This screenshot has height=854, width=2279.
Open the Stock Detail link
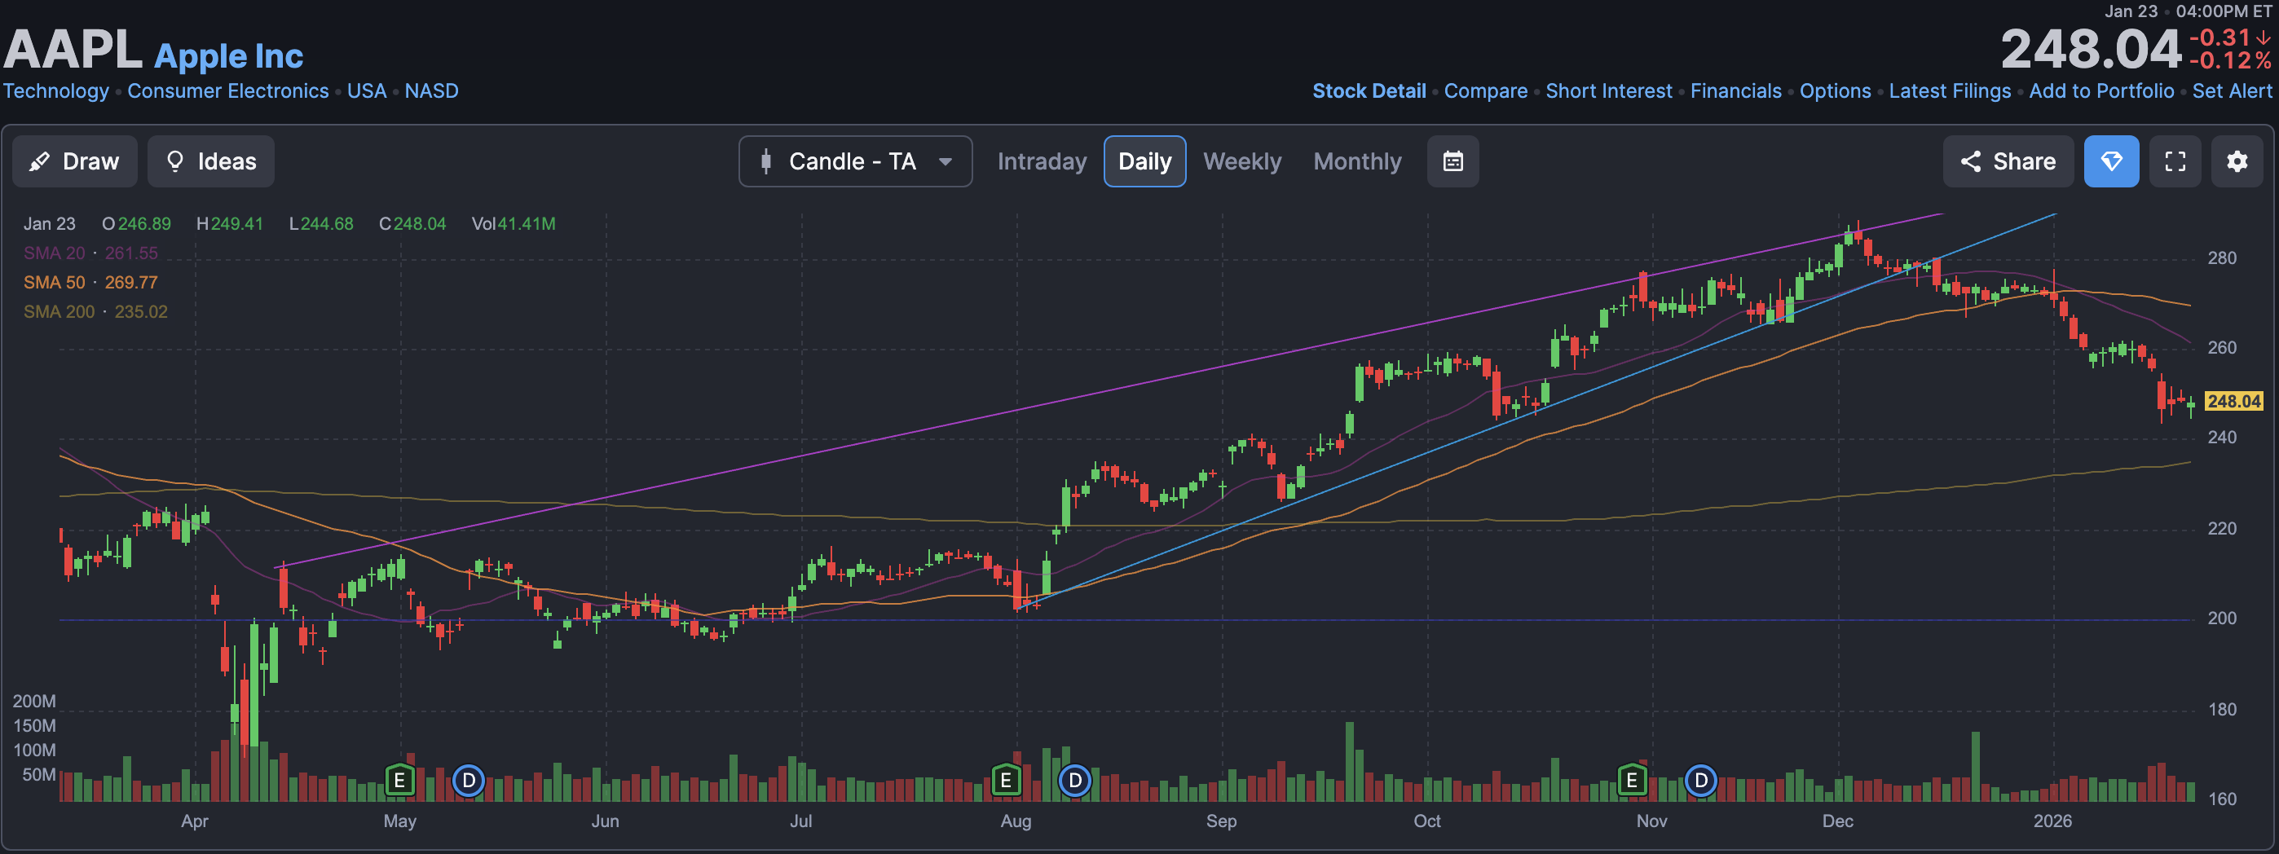[x=1369, y=90]
